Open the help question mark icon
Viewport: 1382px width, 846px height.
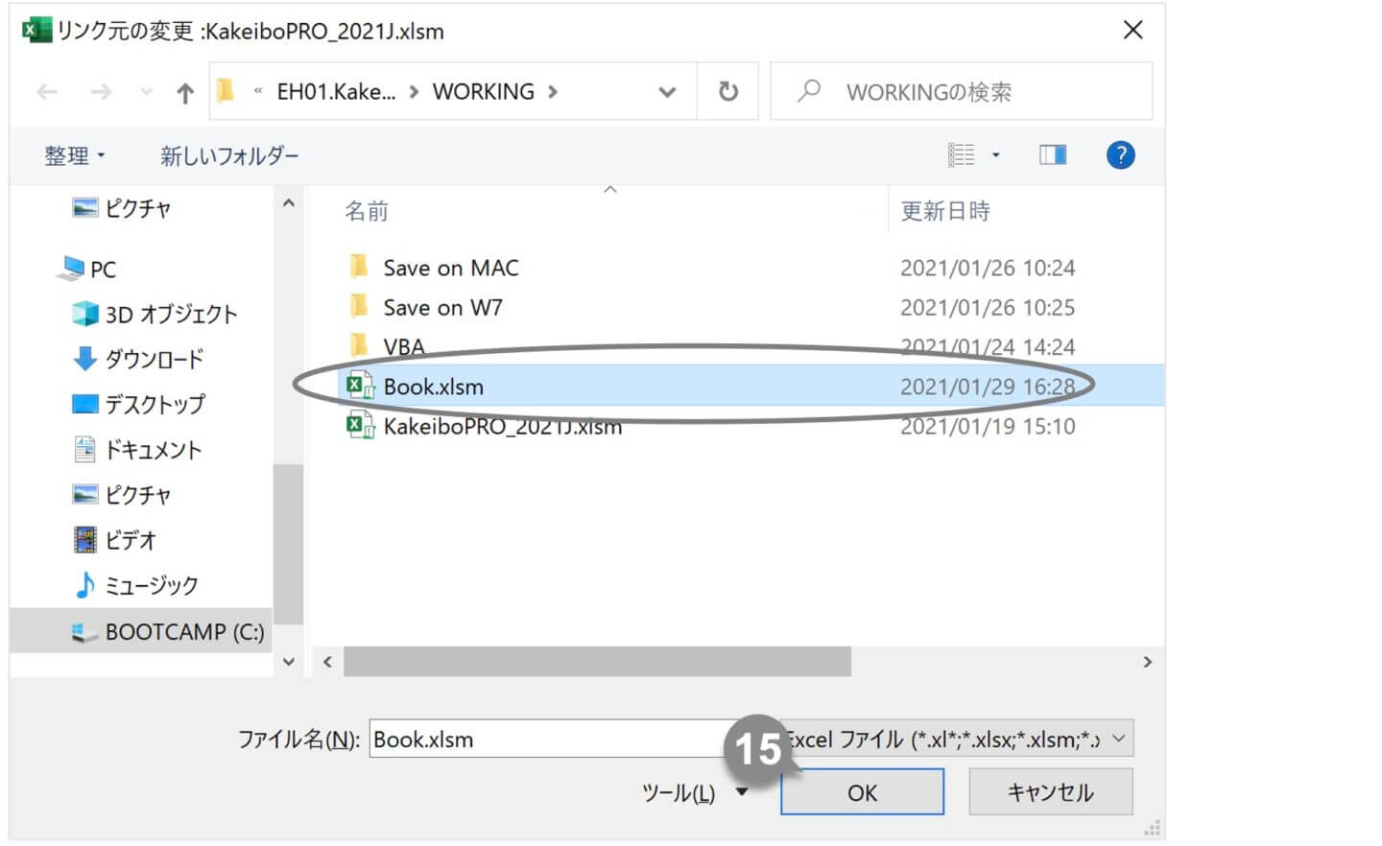1120,154
